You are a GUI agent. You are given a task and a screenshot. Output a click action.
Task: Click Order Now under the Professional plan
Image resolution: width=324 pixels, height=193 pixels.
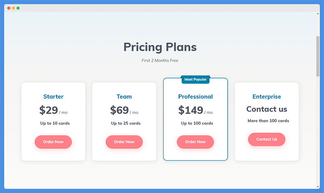click(195, 142)
